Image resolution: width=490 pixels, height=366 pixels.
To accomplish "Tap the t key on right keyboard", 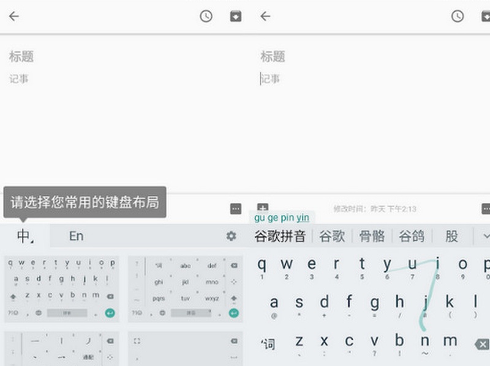I will click(x=362, y=268).
